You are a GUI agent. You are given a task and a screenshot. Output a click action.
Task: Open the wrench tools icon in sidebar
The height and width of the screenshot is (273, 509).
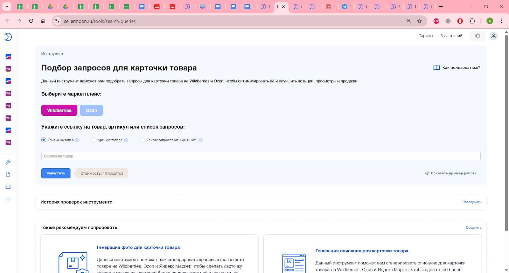pos(8,162)
